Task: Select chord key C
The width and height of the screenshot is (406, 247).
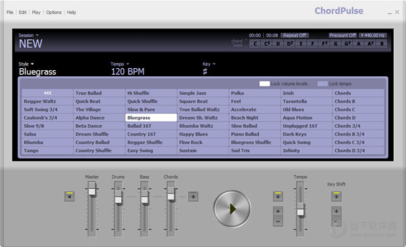Action: point(255,44)
